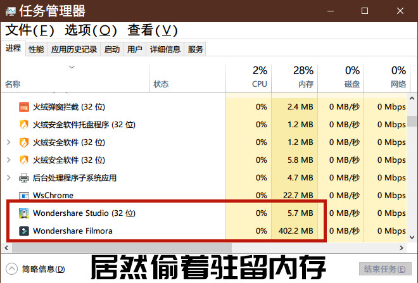Select the 火绒弹窗拦截 (32 位) row name
Image resolution: width=418 pixels, height=283 pixels.
click(x=69, y=107)
